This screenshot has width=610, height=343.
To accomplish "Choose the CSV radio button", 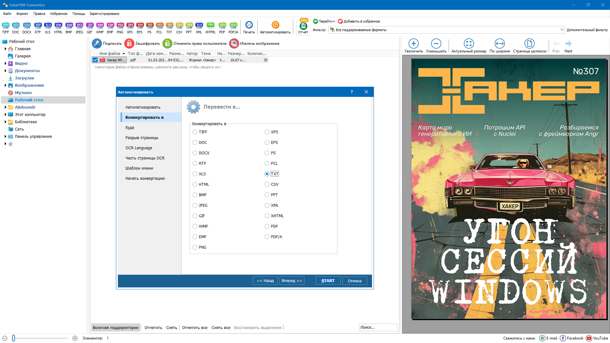I will (267, 185).
